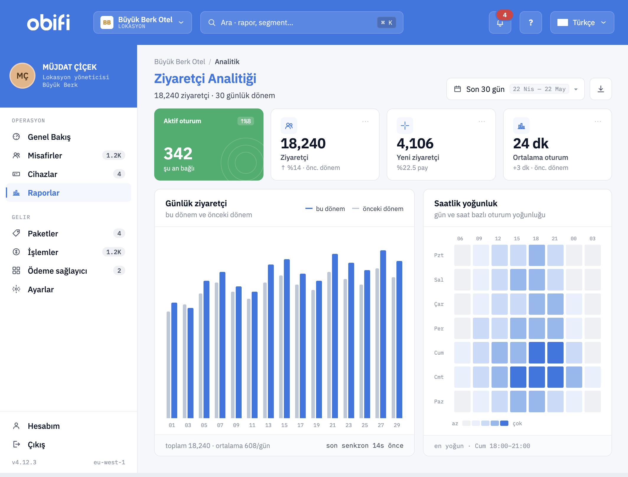Screen dimensions: 628x477
Task: Open Ayarlar settings in the sidebar
Action: (69, 289)
